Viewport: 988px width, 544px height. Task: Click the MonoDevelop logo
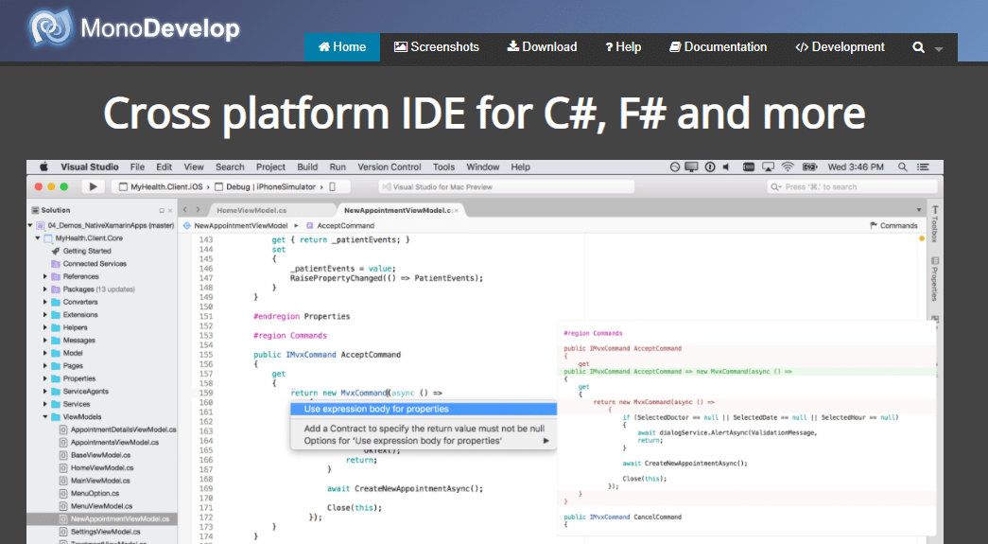[133, 27]
